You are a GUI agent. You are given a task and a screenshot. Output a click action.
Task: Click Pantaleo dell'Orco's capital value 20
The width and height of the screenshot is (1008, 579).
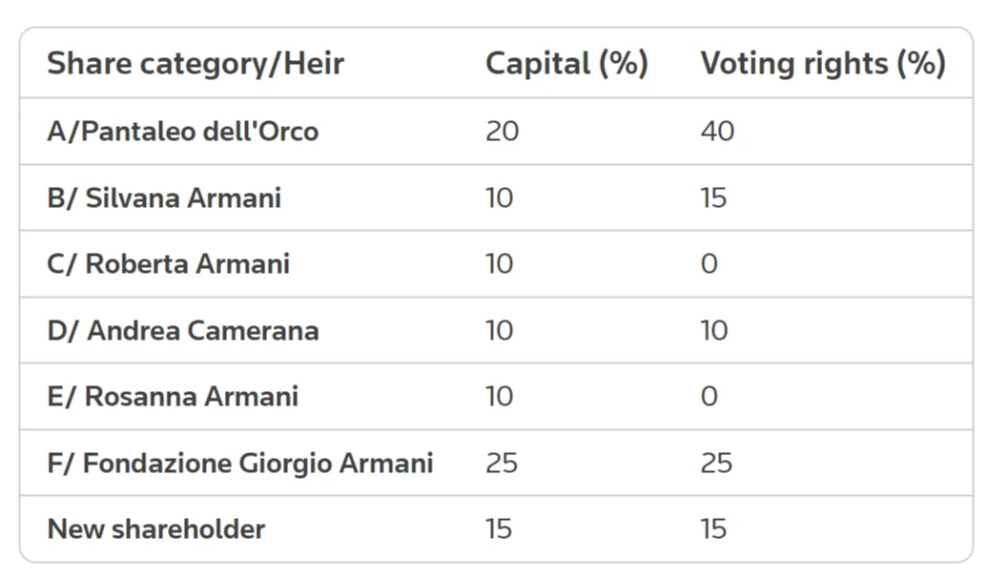[x=502, y=132]
